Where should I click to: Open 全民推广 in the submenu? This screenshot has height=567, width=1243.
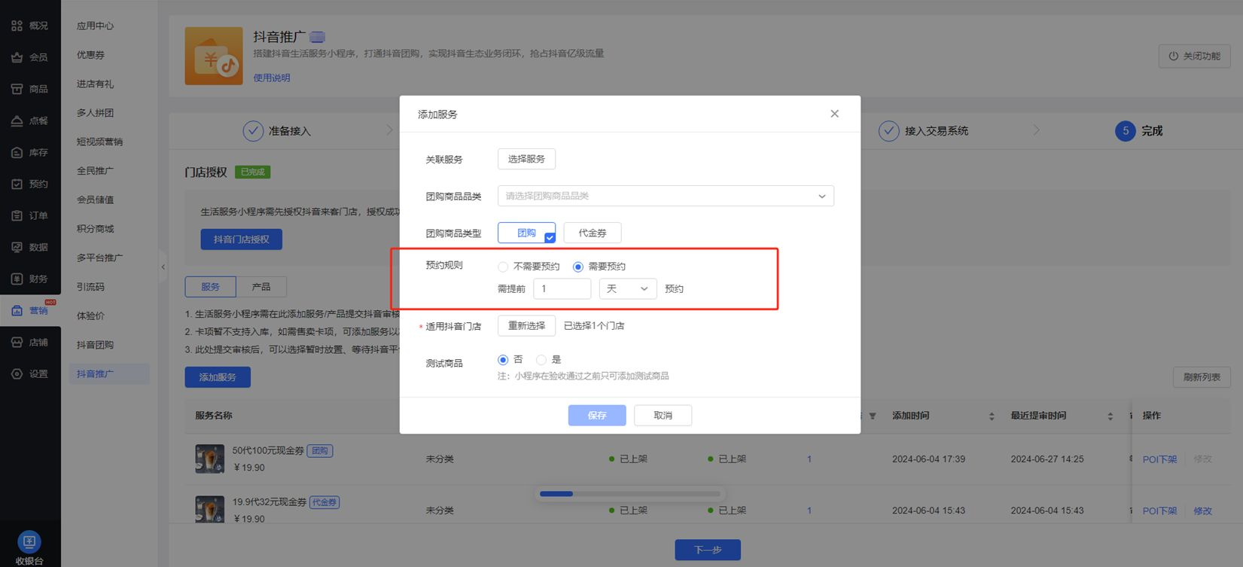tap(95, 171)
